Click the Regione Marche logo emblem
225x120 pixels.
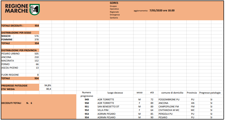[x=34, y=9]
